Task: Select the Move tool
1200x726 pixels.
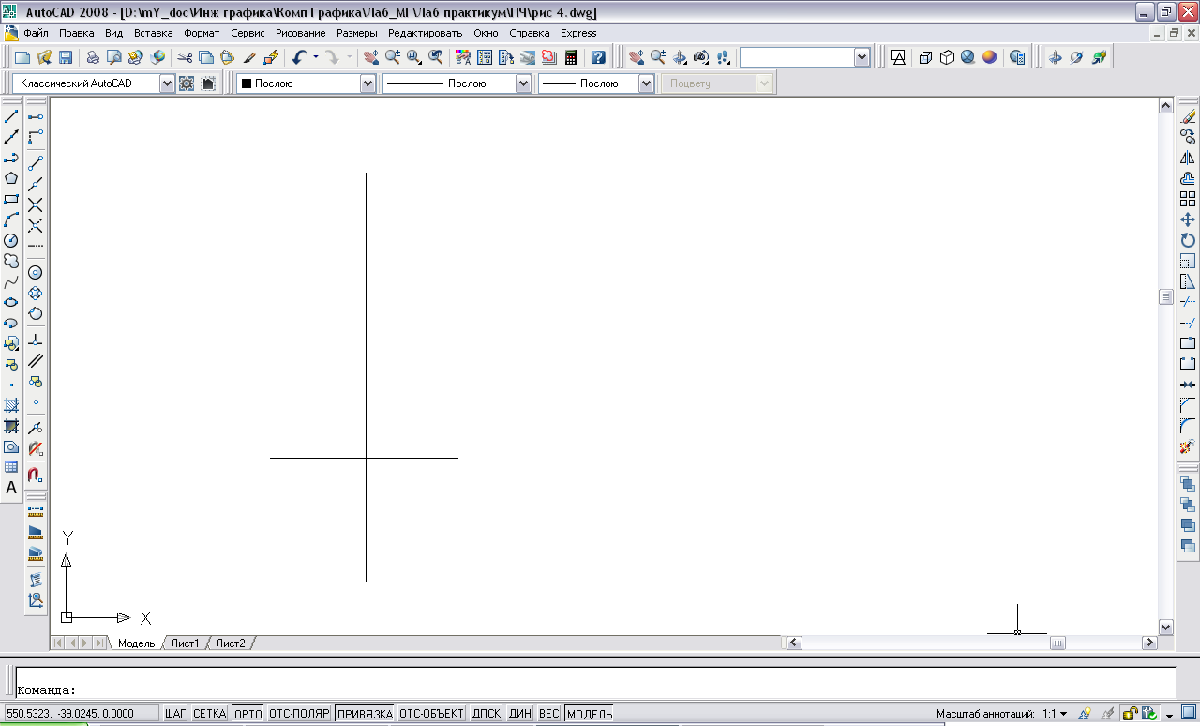Action: pos(1188,219)
